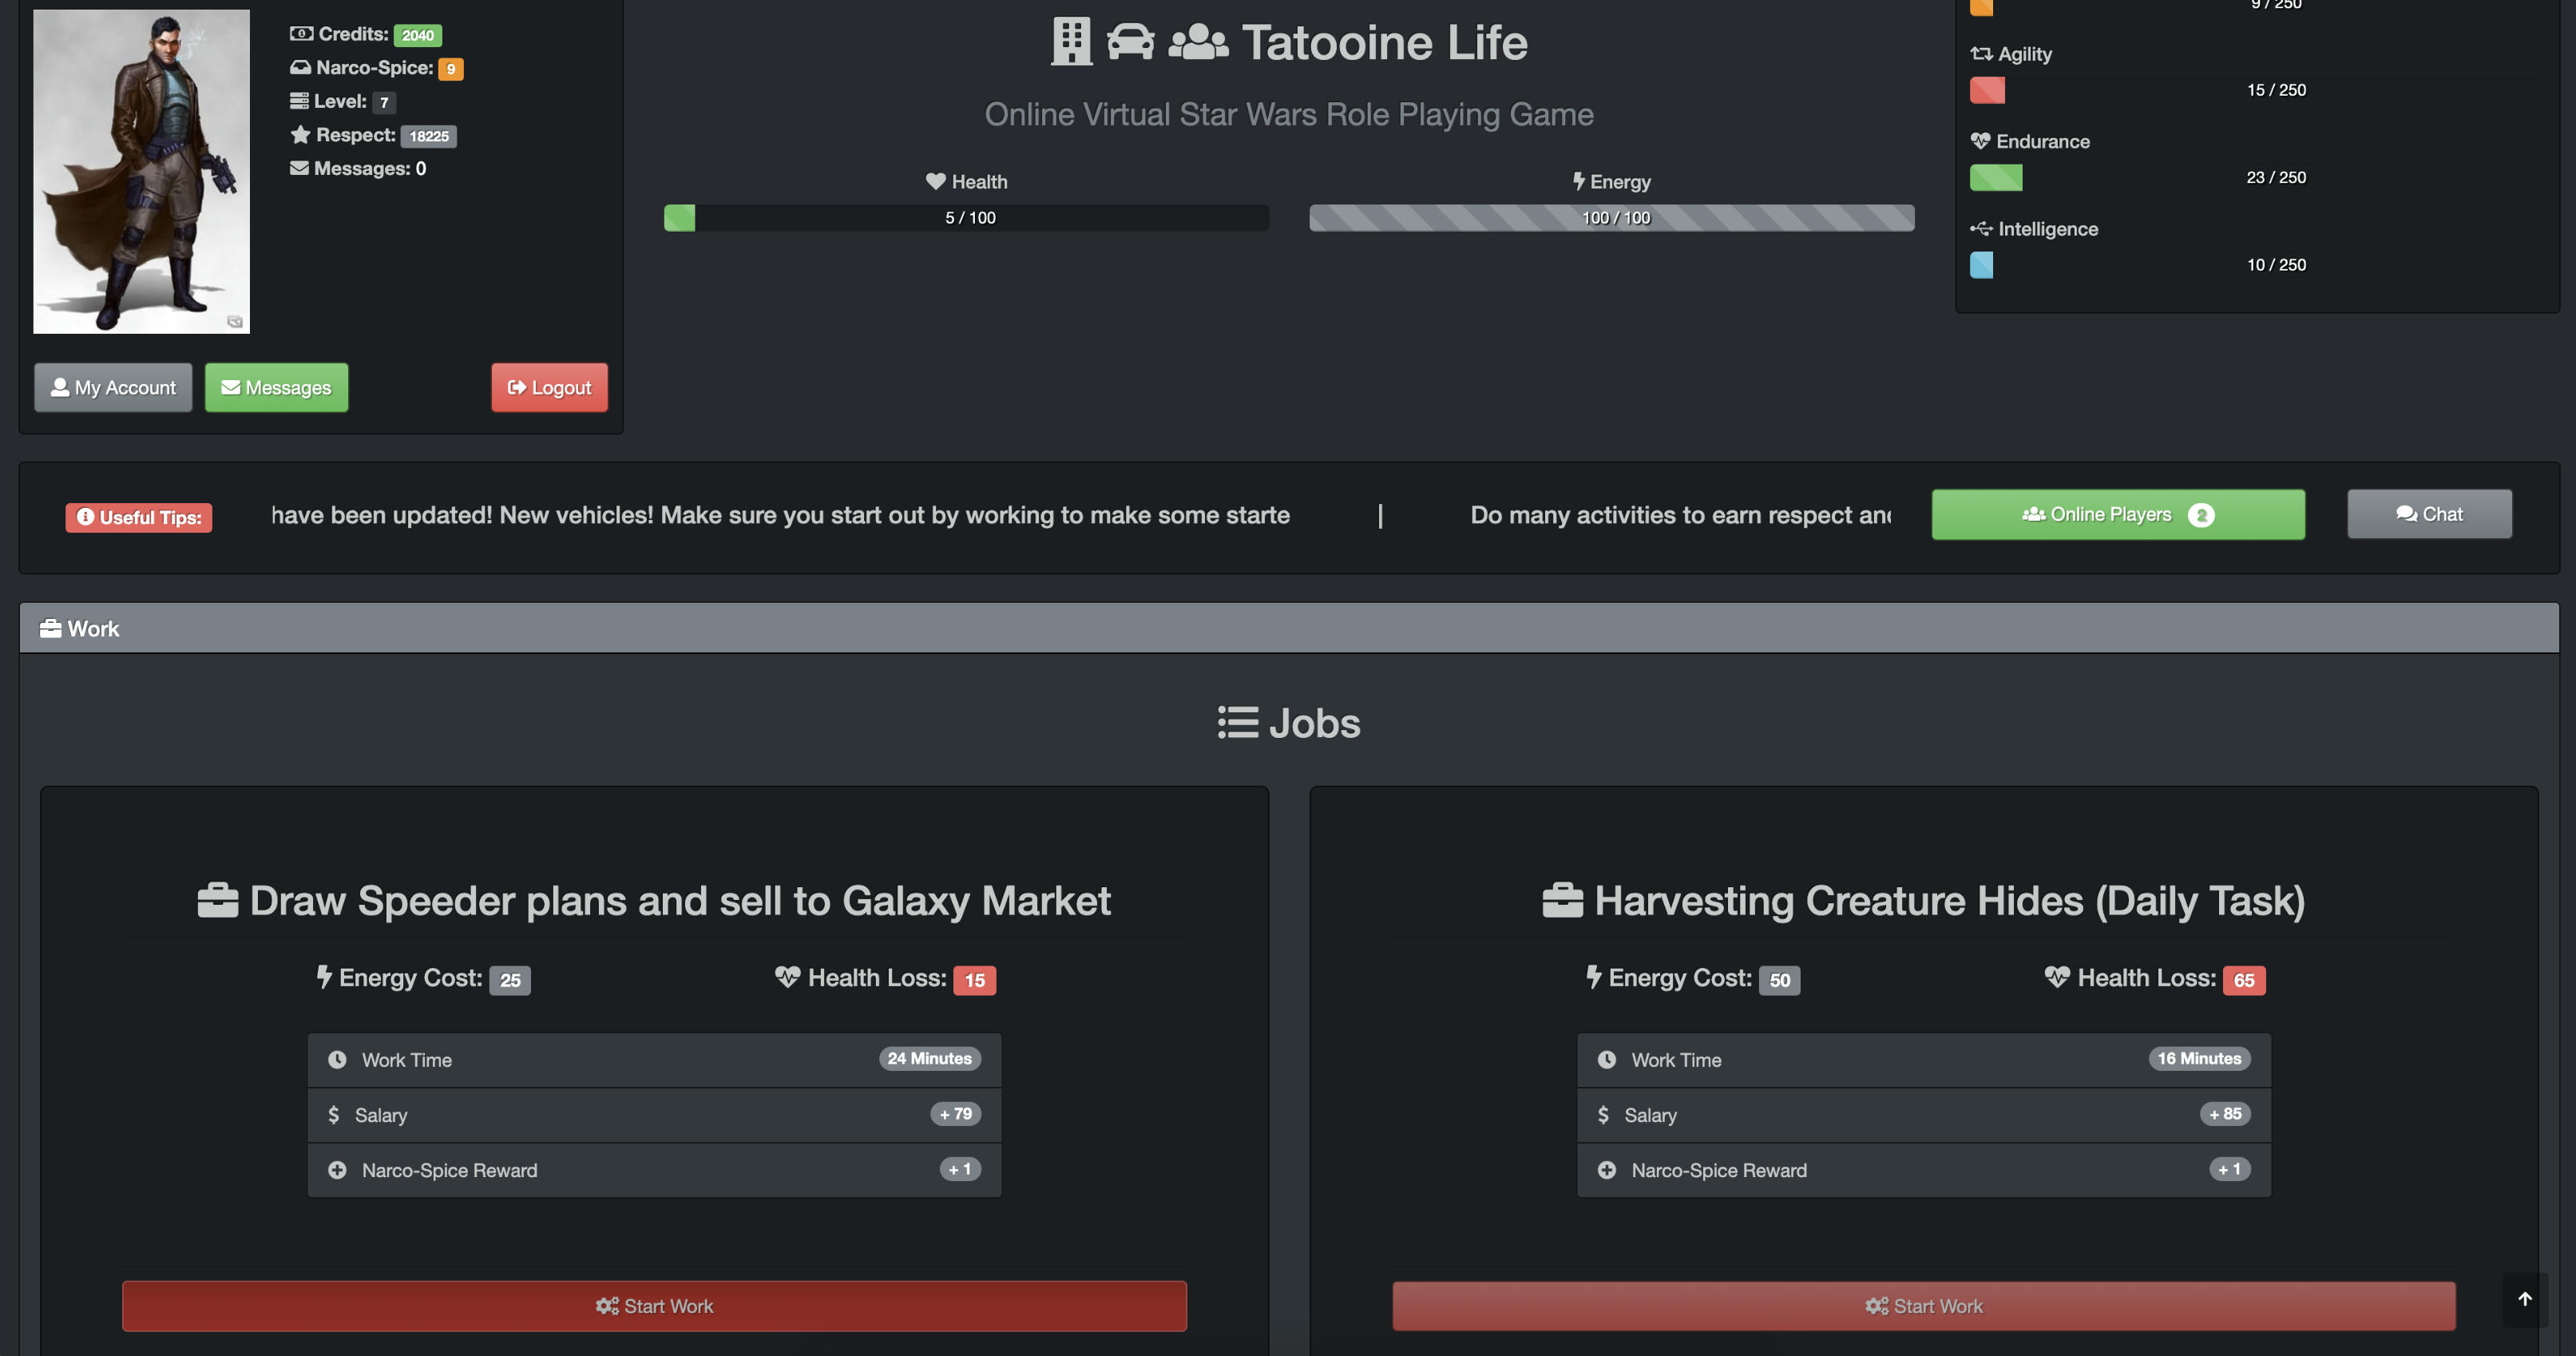Click the Health Loss 65 badge

coord(2244,980)
